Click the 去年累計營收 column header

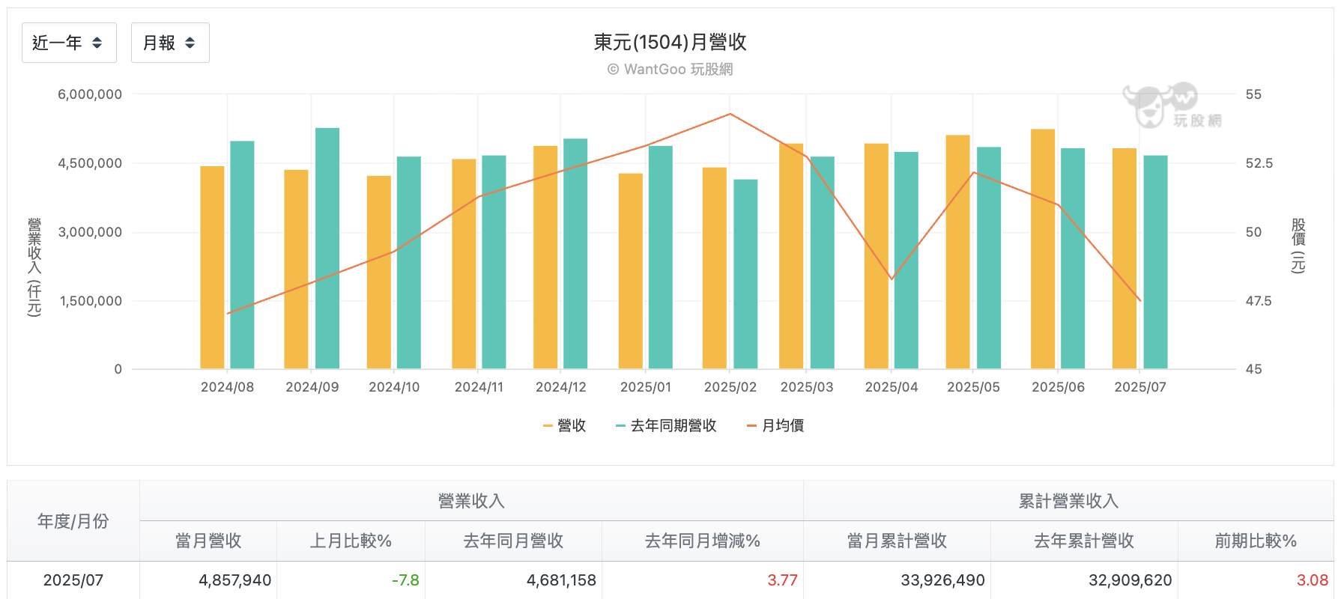coord(1085,541)
